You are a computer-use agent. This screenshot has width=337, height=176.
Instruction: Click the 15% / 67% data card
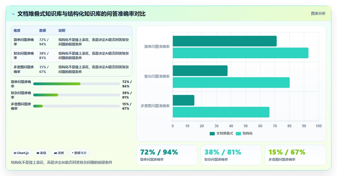[295, 155]
